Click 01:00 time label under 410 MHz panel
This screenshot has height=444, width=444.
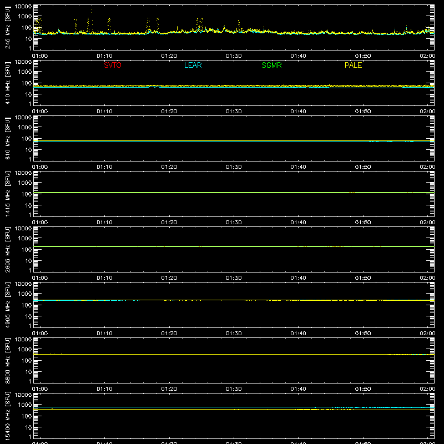40,112
